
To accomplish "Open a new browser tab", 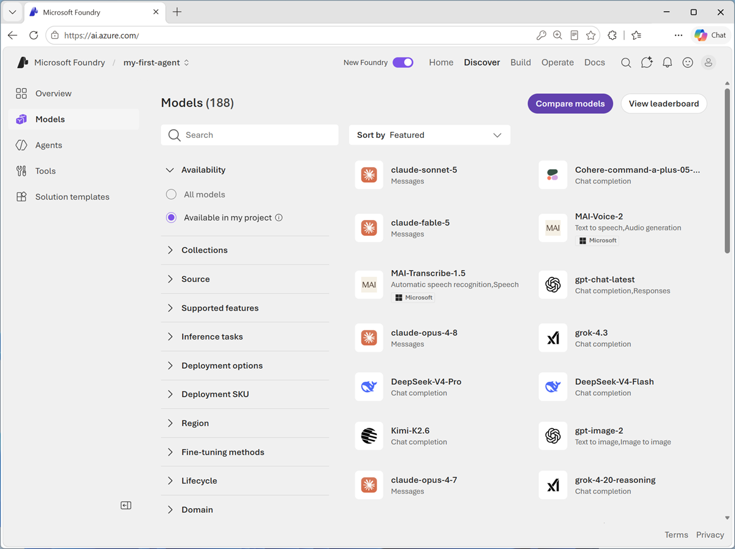I will [x=177, y=12].
